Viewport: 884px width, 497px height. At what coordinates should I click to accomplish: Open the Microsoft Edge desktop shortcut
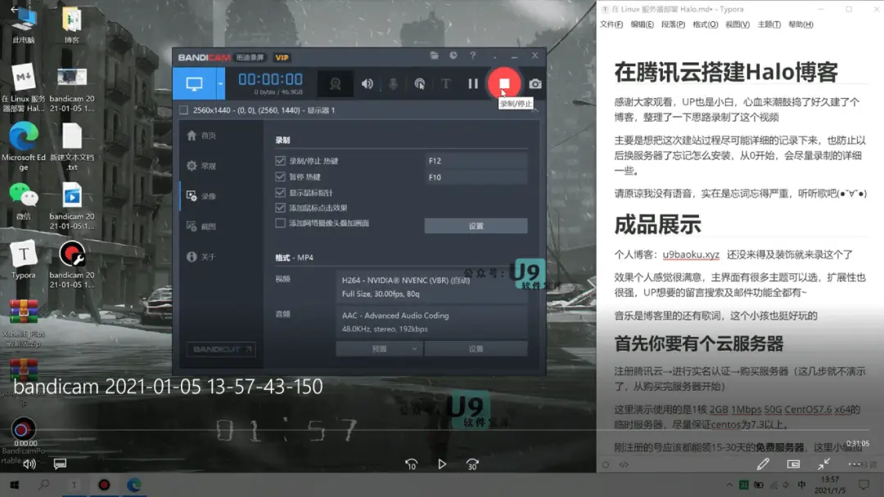click(24, 146)
